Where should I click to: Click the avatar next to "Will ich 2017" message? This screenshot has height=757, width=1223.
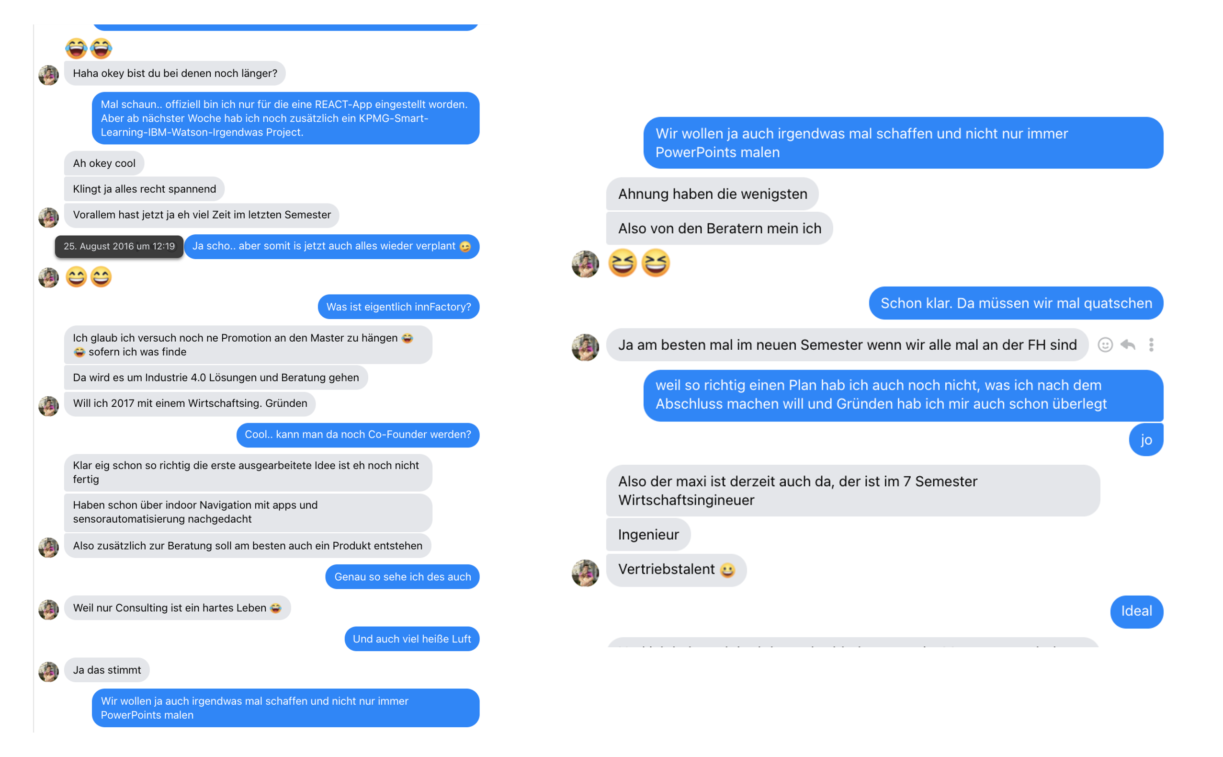48,405
